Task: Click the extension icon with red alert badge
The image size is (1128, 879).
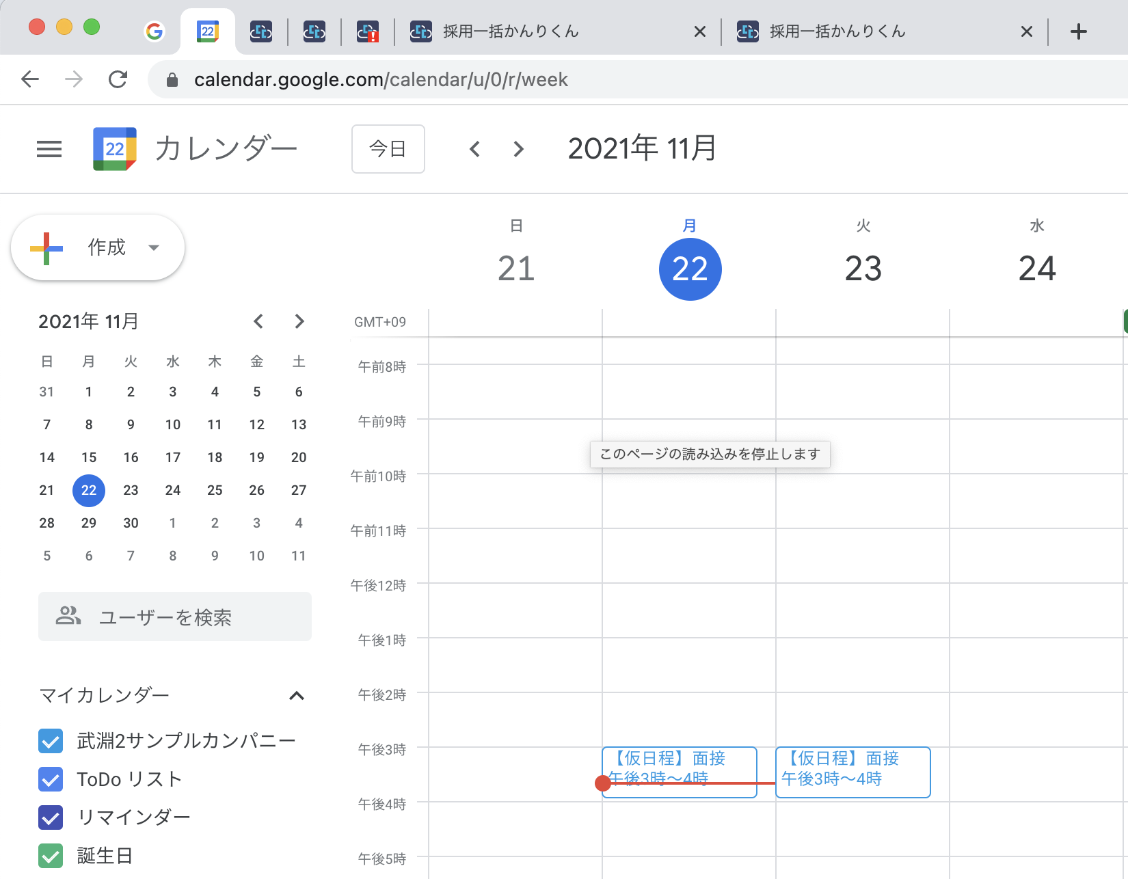Action: point(368,31)
